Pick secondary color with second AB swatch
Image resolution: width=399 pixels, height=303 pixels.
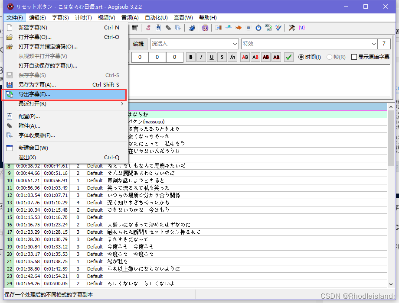255,57
